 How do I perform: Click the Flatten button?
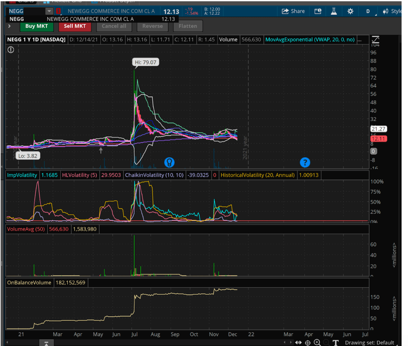coord(188,26)
